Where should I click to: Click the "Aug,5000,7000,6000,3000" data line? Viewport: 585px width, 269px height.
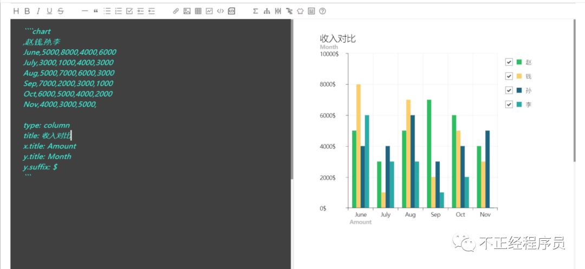pos(69,73)
